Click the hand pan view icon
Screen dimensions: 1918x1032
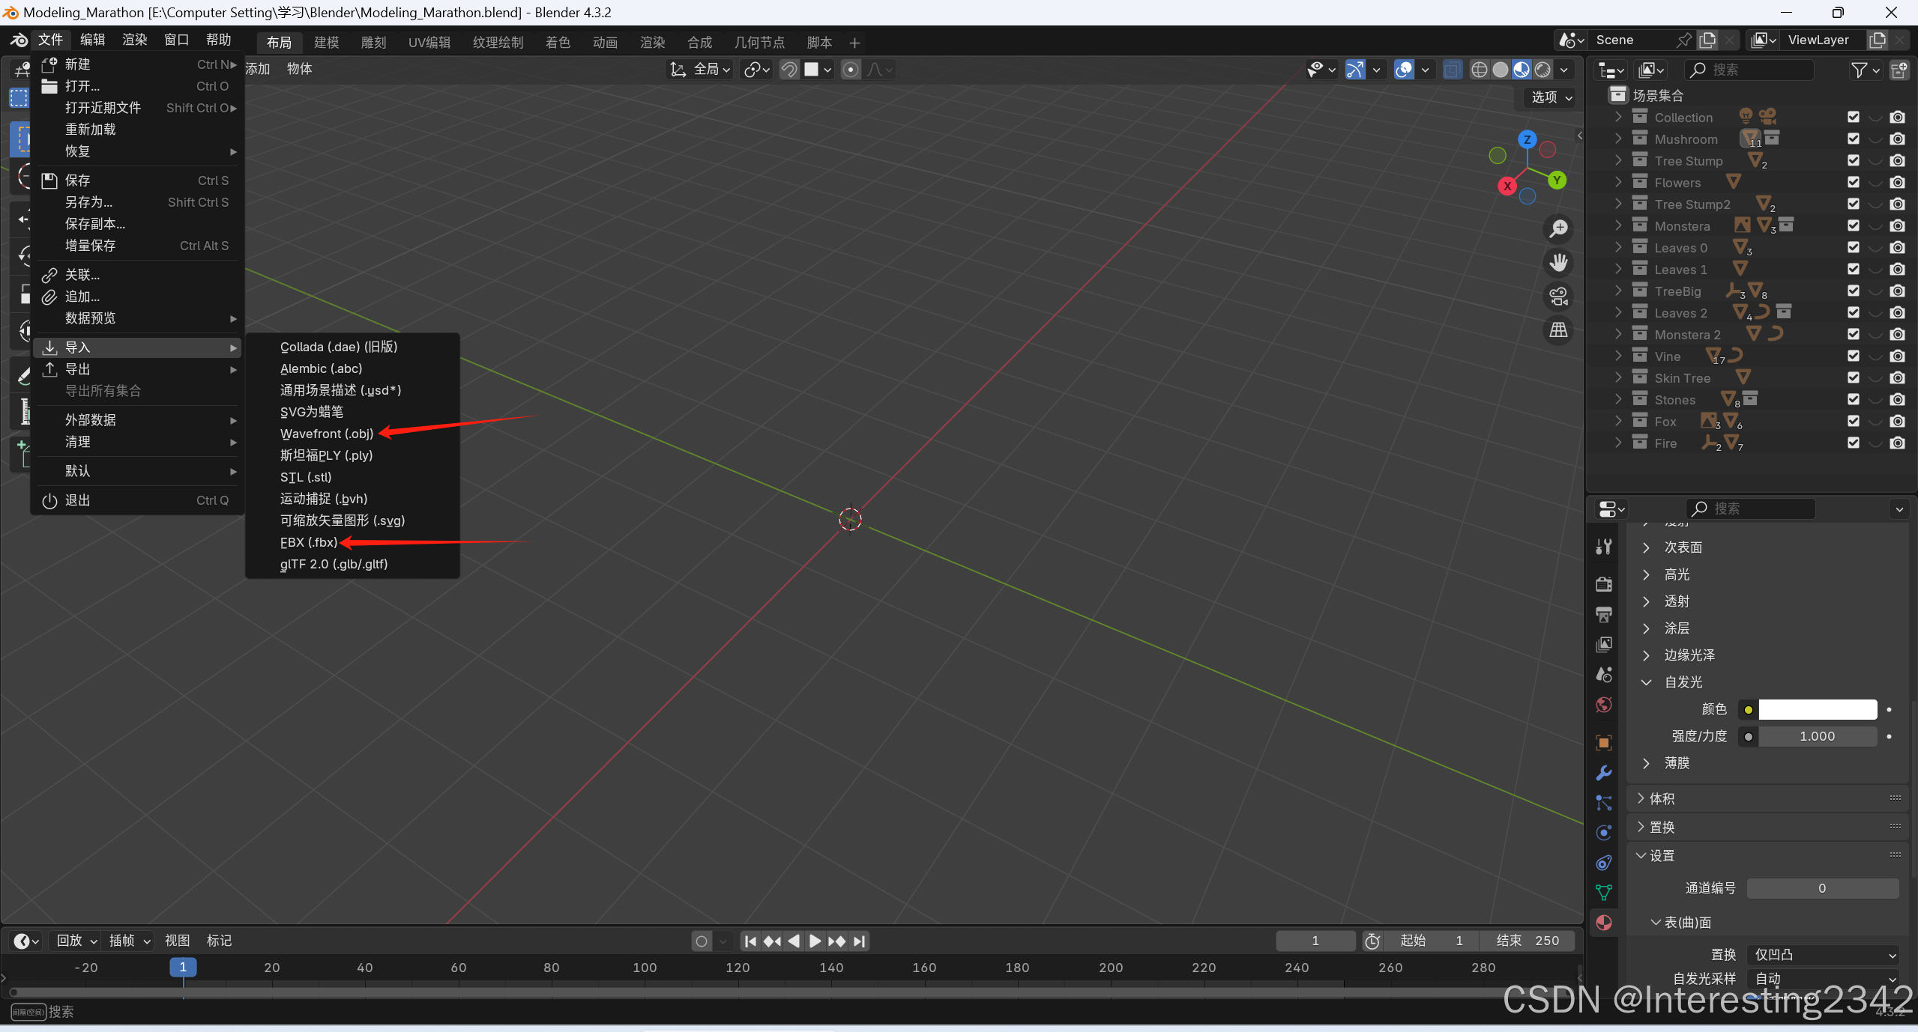pyautogui.click(x=1558, y=263)
